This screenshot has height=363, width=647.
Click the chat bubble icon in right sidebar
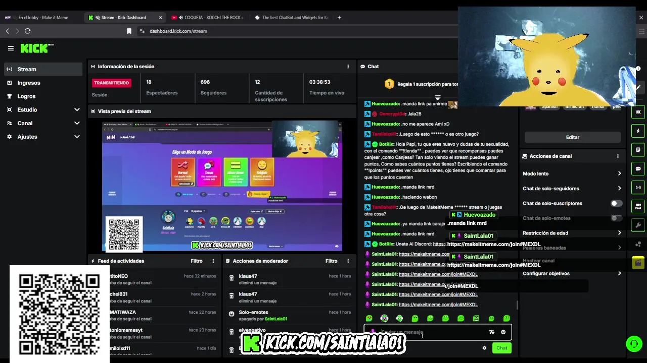point(638,169)
